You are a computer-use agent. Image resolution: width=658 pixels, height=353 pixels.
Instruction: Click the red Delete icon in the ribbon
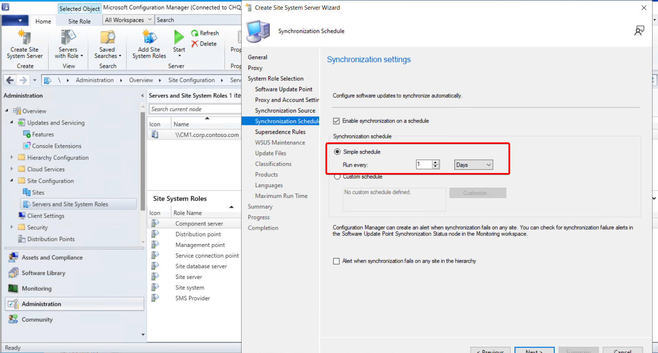pos(195,44)
